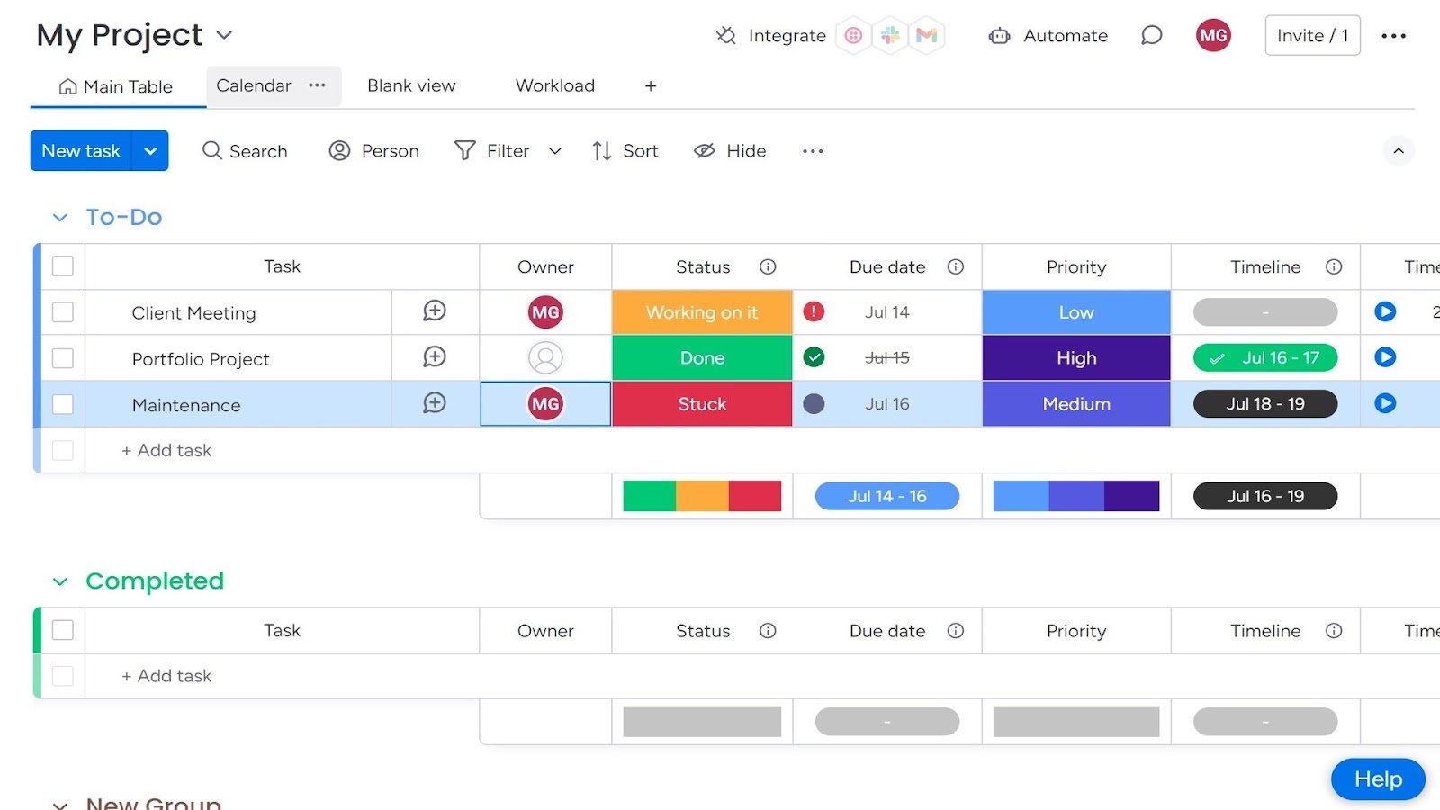Click the Jul 14 - 16 due date summary

pyautogui.click(x=887, y=496)
